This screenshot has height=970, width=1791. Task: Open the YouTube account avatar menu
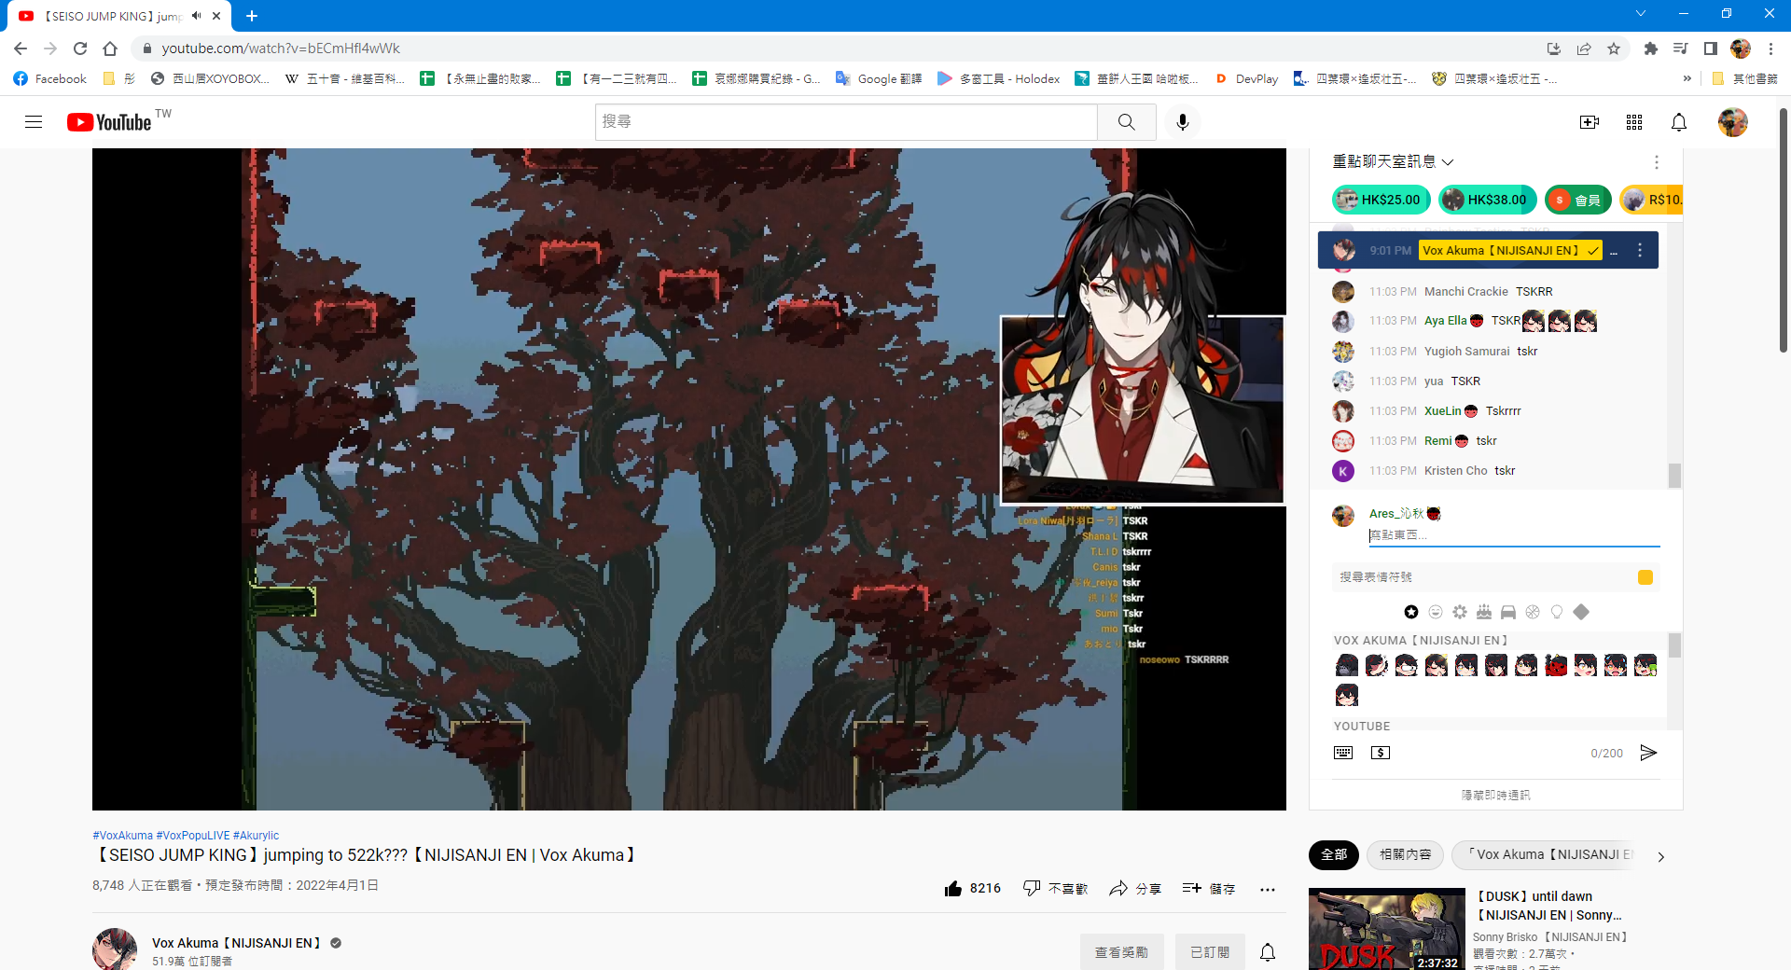click(x=1733, y=122)
